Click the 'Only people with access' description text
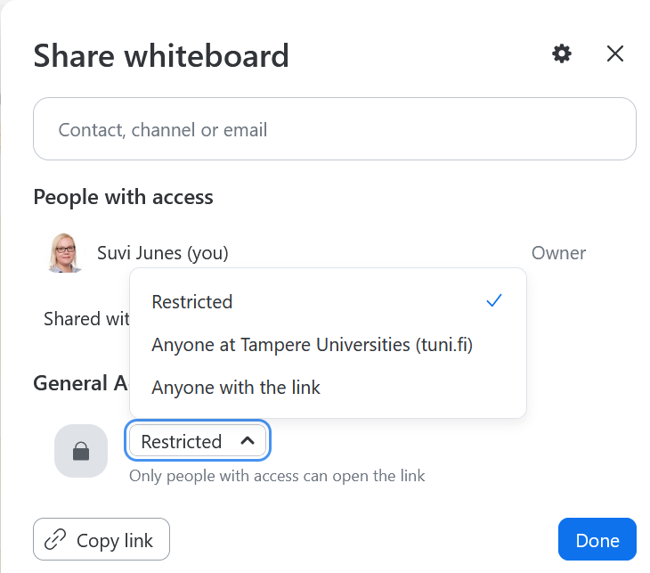Screen dimensions: 650x573 click(x=277, y=476)
